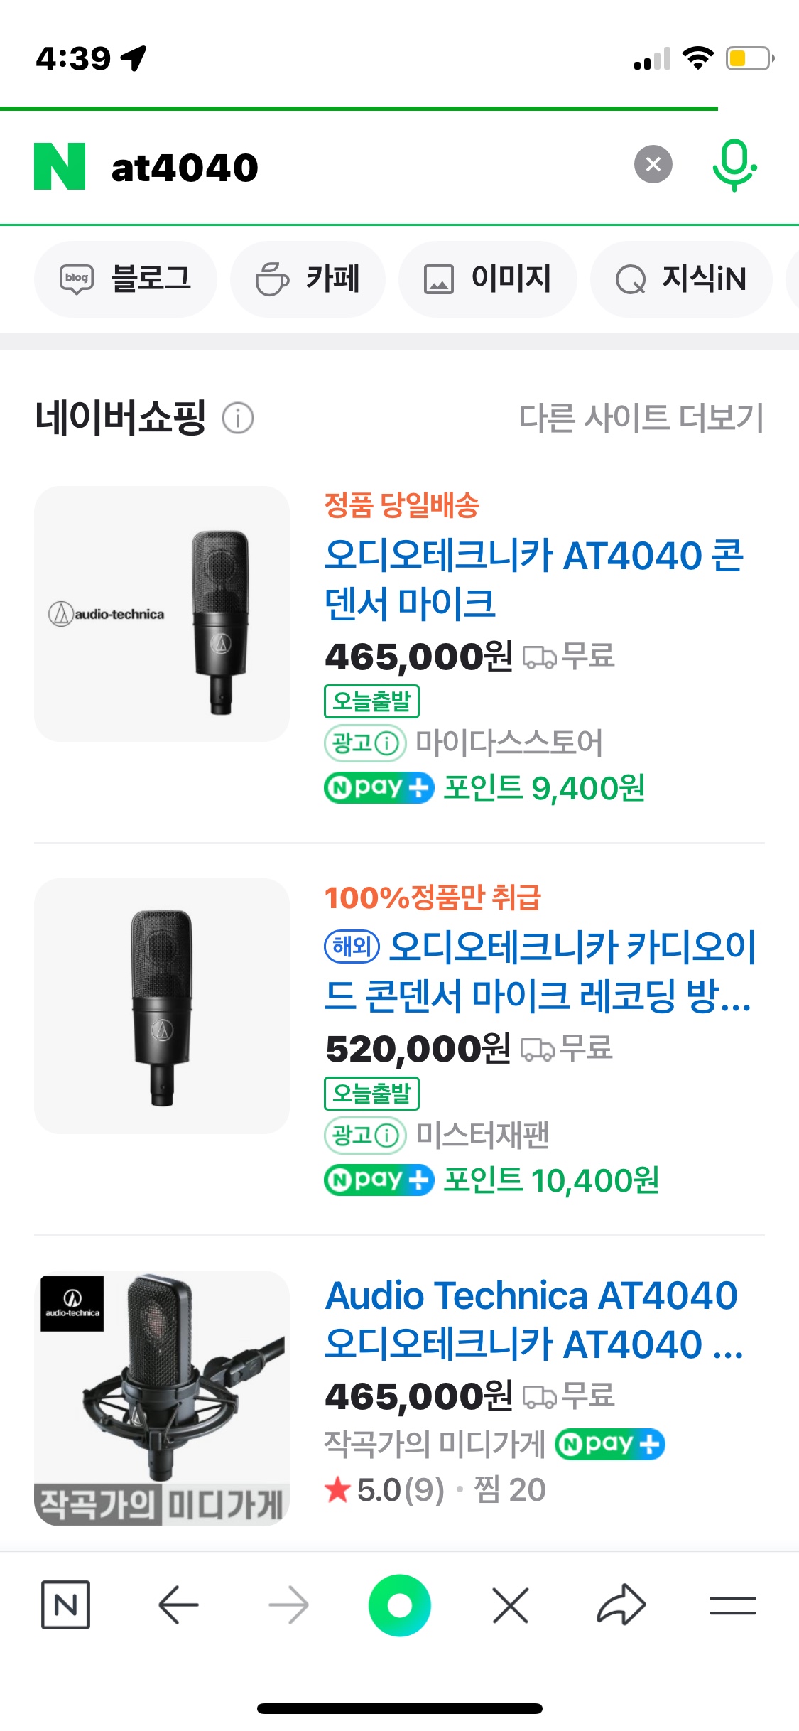Tap the green Naver N logo
Image resolution: width=799 pixels, height=1731 pixels.
click(x=60, y=166)
